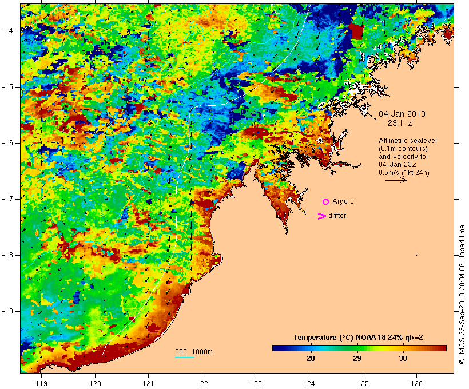Click the magenta drifter arrowhead legend symbol
This screenshot has height=389, width=469.
321,216
